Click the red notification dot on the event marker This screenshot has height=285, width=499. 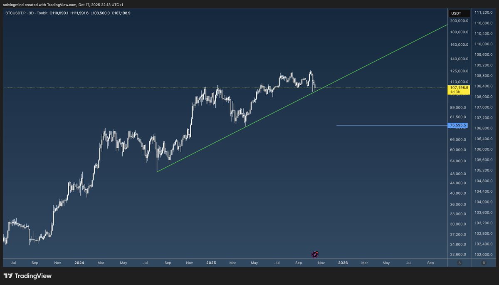pos(317,252)
